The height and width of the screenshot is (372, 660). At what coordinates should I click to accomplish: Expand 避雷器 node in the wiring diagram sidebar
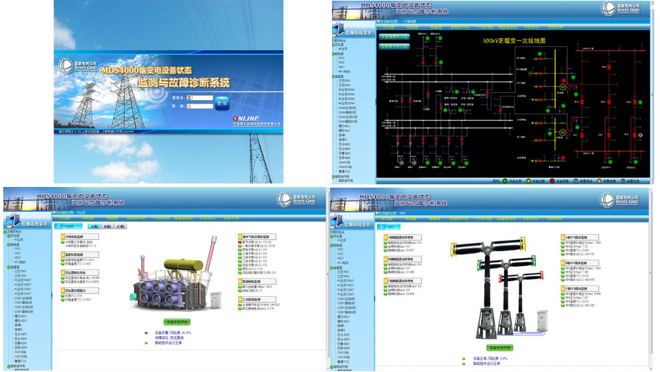(x=335, y=76)
